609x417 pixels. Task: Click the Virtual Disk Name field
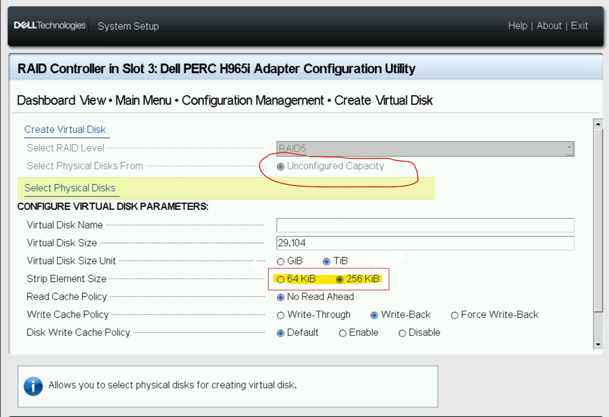coord(425,225)
